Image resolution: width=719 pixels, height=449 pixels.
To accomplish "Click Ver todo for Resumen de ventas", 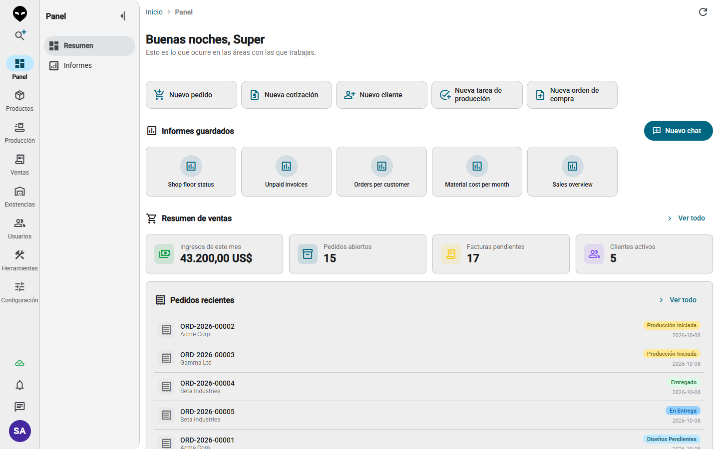I will click(x=686, y=218).
